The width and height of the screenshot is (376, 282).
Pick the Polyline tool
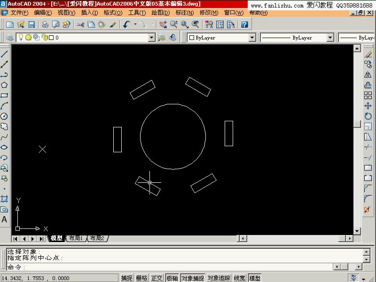click(x=4, y=75)
